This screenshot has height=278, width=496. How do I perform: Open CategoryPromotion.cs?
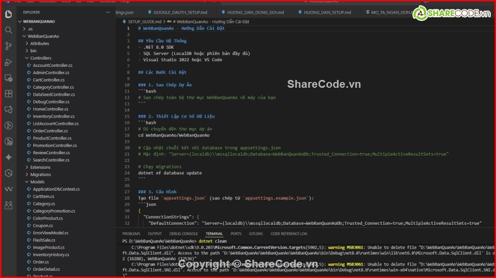[x=54, y=211]
